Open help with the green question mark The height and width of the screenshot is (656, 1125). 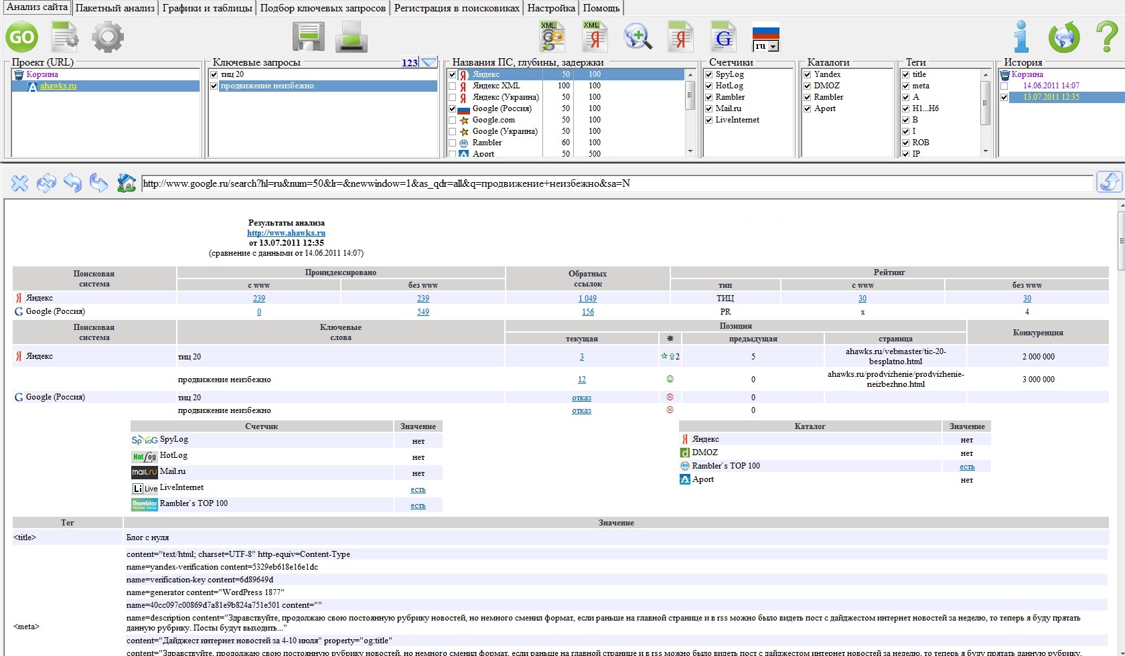pyautogui.click(x=1106, y=37)
